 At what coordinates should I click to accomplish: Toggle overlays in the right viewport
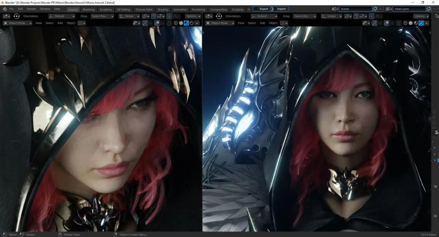386,23
